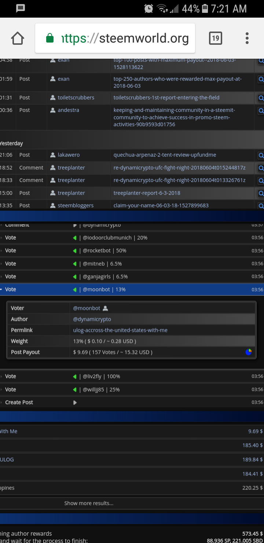
Task: Select Post Payout value $ 9.69 ( 157 Votes
Action: (113, 352)
